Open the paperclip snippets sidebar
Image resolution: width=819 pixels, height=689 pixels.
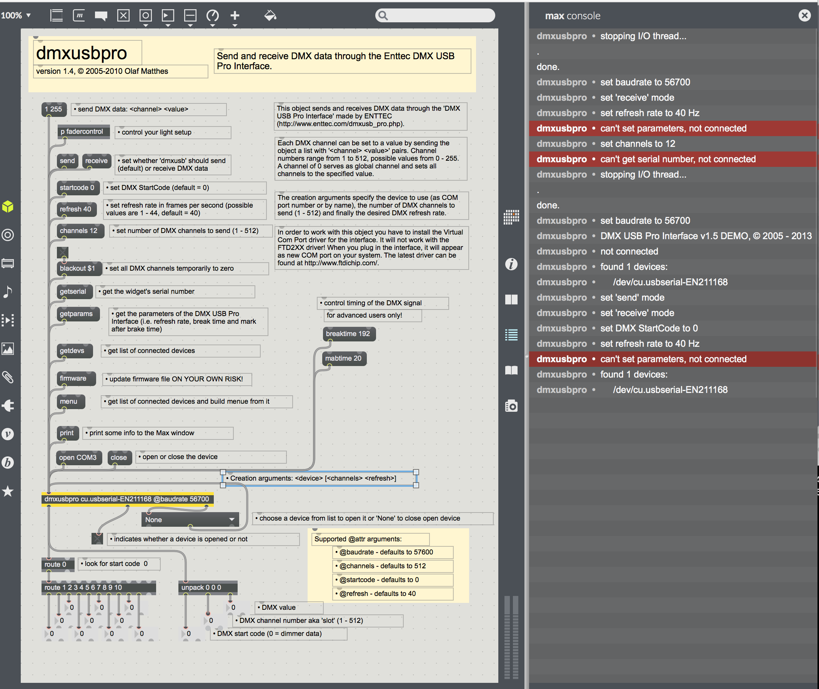[8, 377]
